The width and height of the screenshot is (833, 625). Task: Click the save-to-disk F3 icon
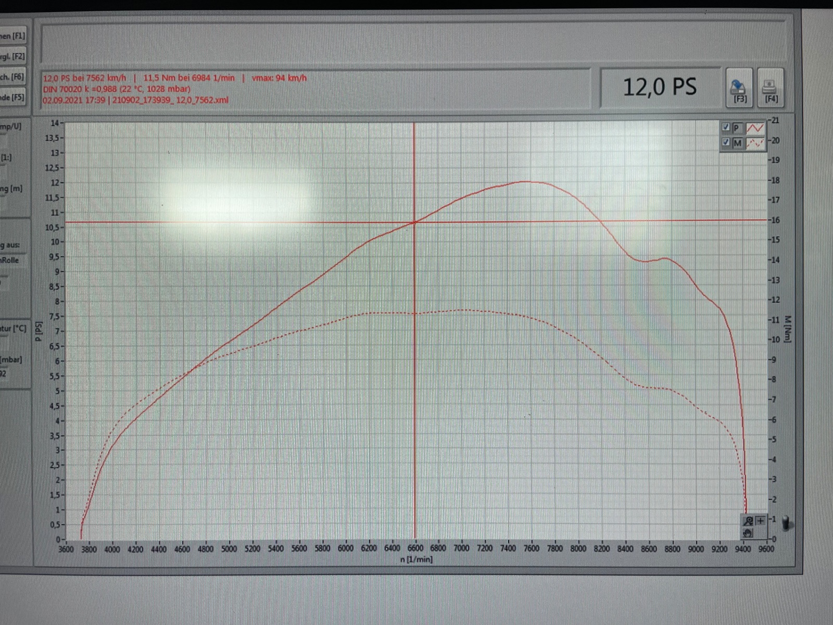pyautogui.click(x=739, y=87)
